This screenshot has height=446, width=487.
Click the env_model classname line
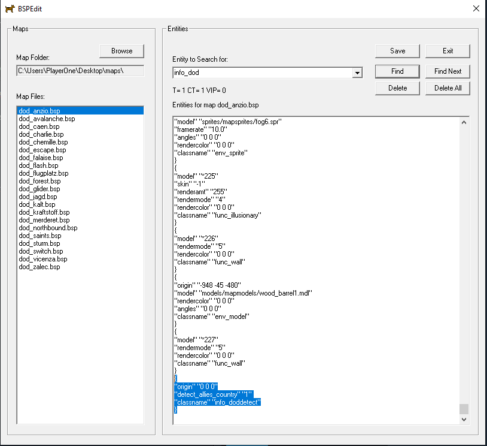coord(212,316)
